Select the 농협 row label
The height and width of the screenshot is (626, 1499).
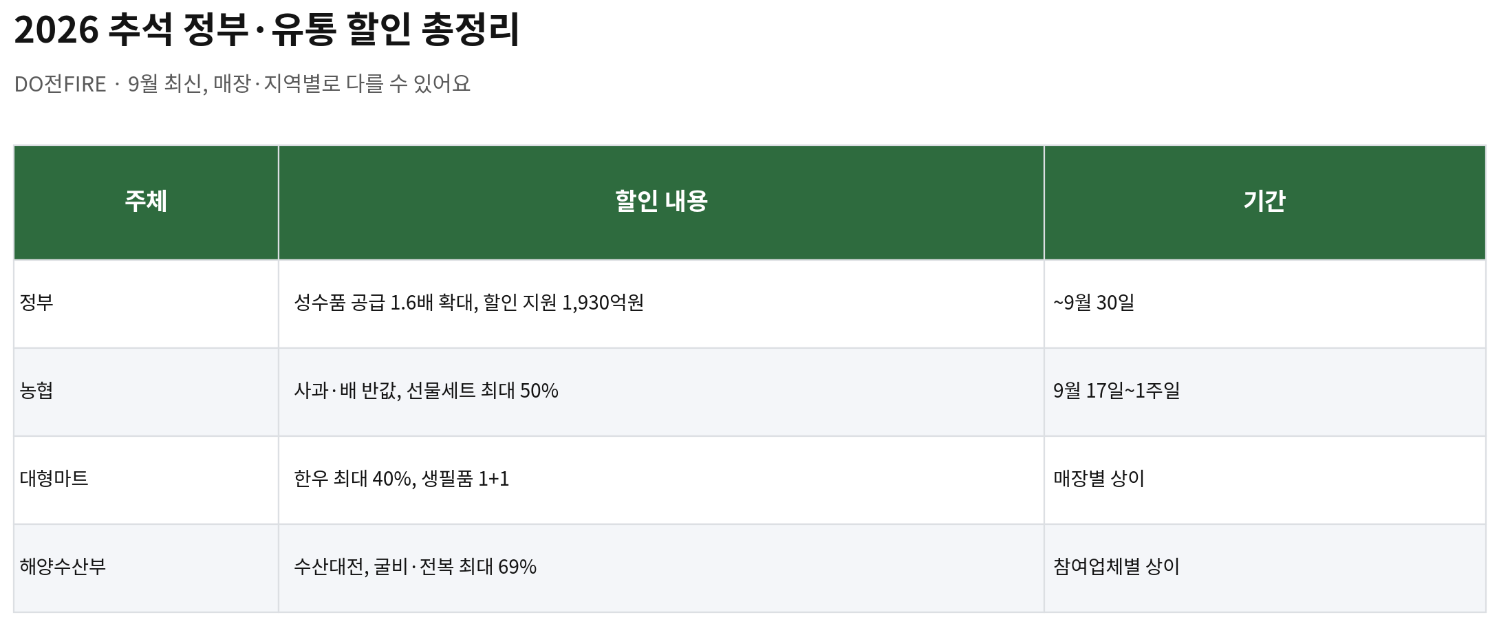coord(146,391)
